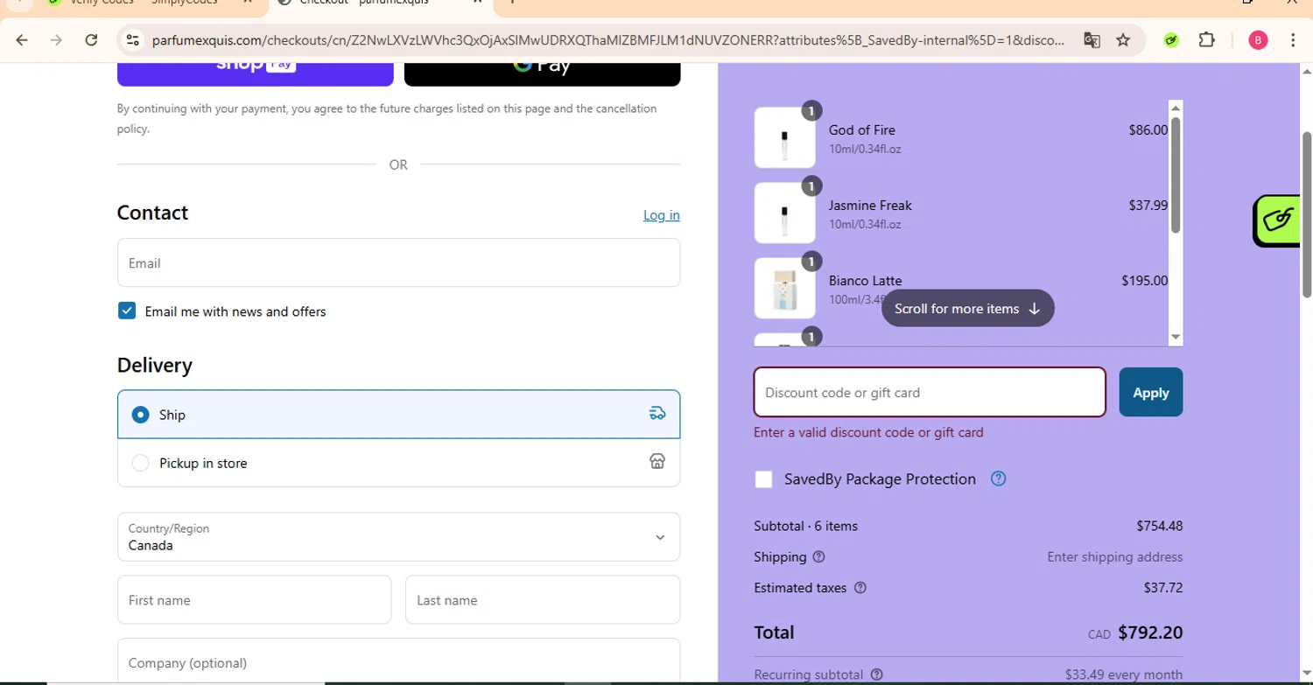The height and width of the screenshot is (685, 1313).
Task: Click the cart list scroll-down arrow
Action: pos(1176,337)
